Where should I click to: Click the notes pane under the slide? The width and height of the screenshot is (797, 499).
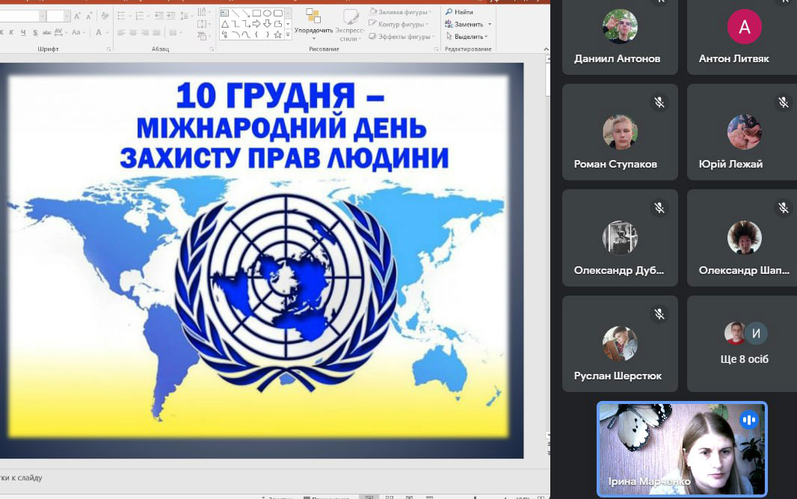click(274, 477)
